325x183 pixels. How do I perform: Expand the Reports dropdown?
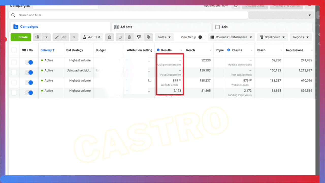click(301, 37)
